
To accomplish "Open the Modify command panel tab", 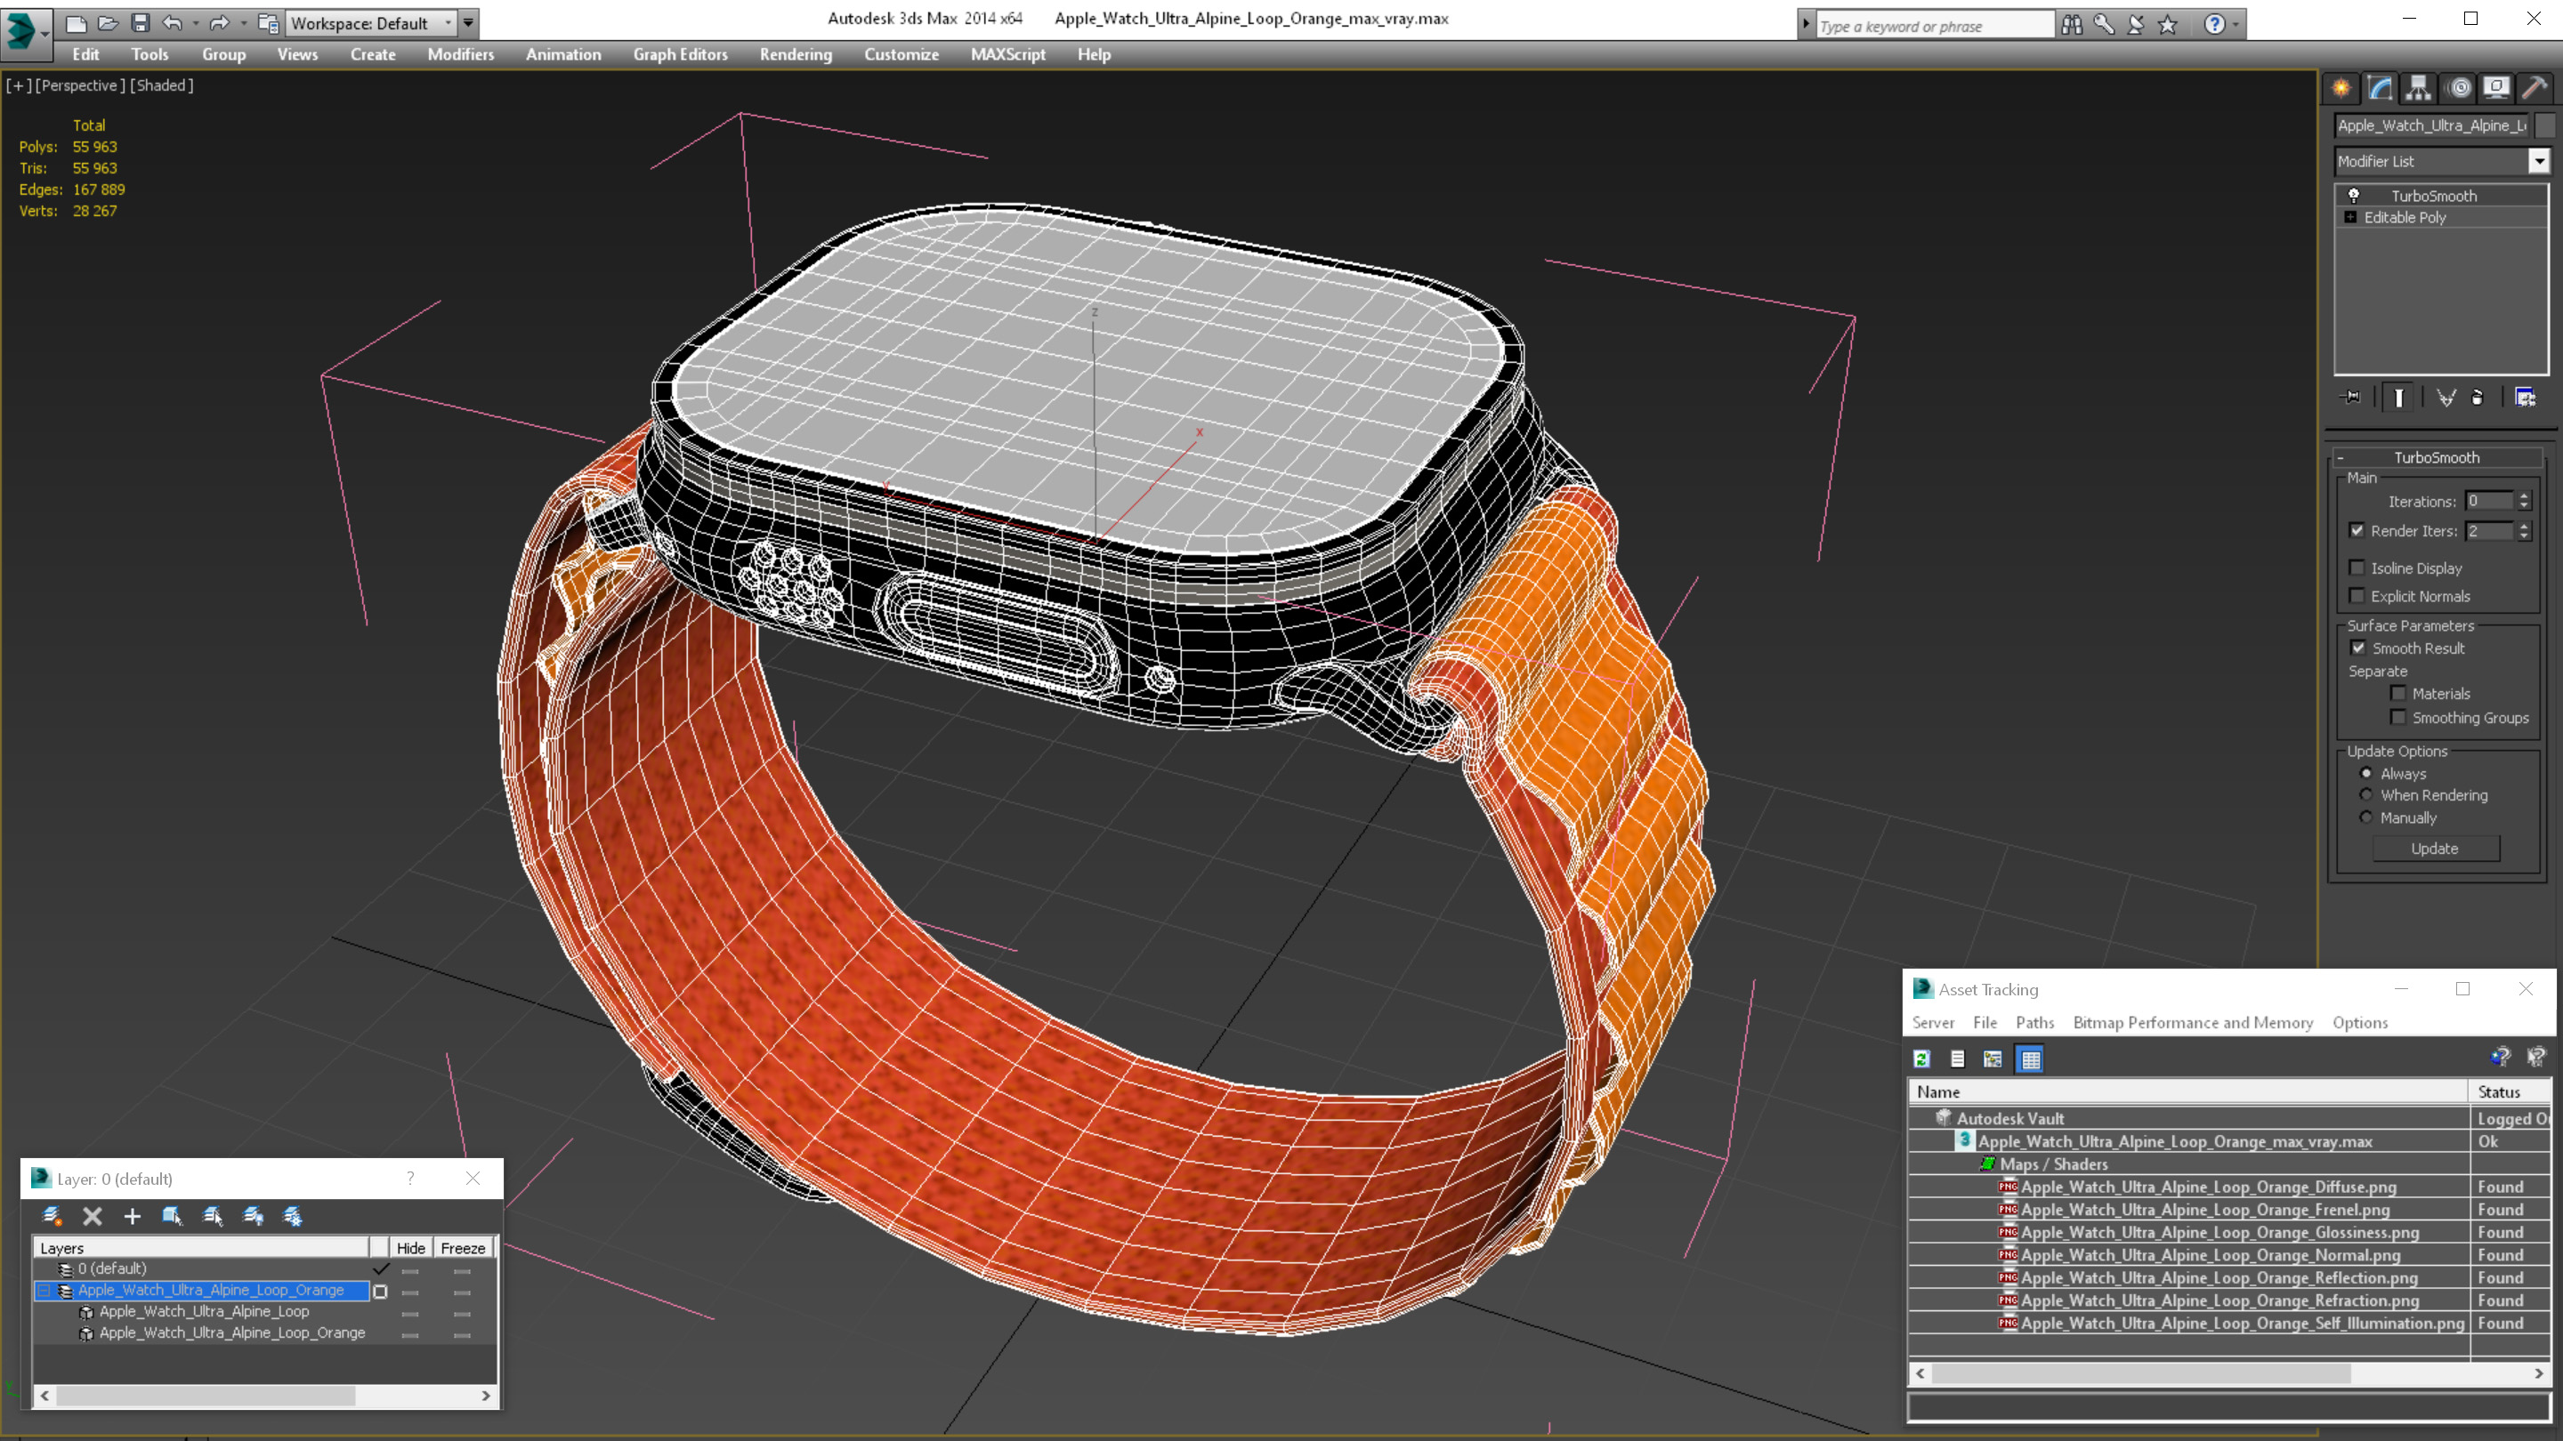I will [2380, 89].
